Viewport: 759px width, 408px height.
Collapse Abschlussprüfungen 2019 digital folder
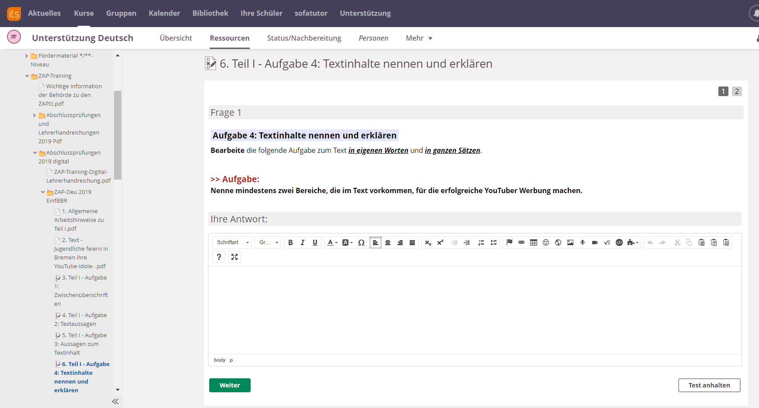click(x=35, y=153)
